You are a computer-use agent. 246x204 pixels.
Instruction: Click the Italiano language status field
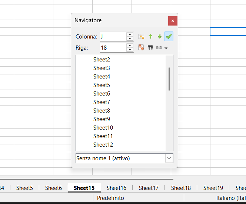tap(231, 198)
